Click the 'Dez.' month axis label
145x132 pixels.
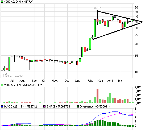[67, 81]
